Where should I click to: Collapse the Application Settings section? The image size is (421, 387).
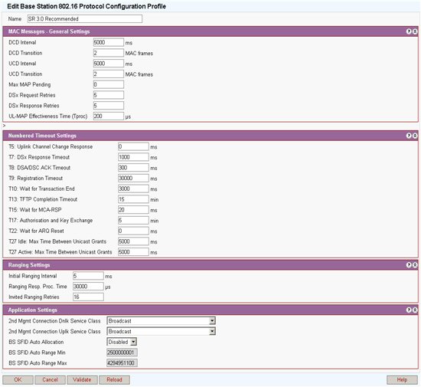[415, 310]
